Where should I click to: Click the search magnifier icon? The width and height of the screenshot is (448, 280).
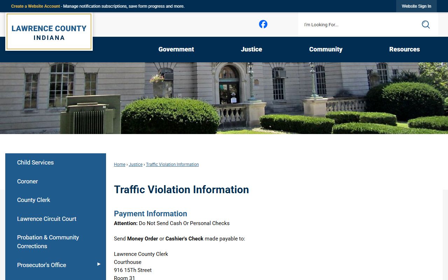[x=426, y=24]
